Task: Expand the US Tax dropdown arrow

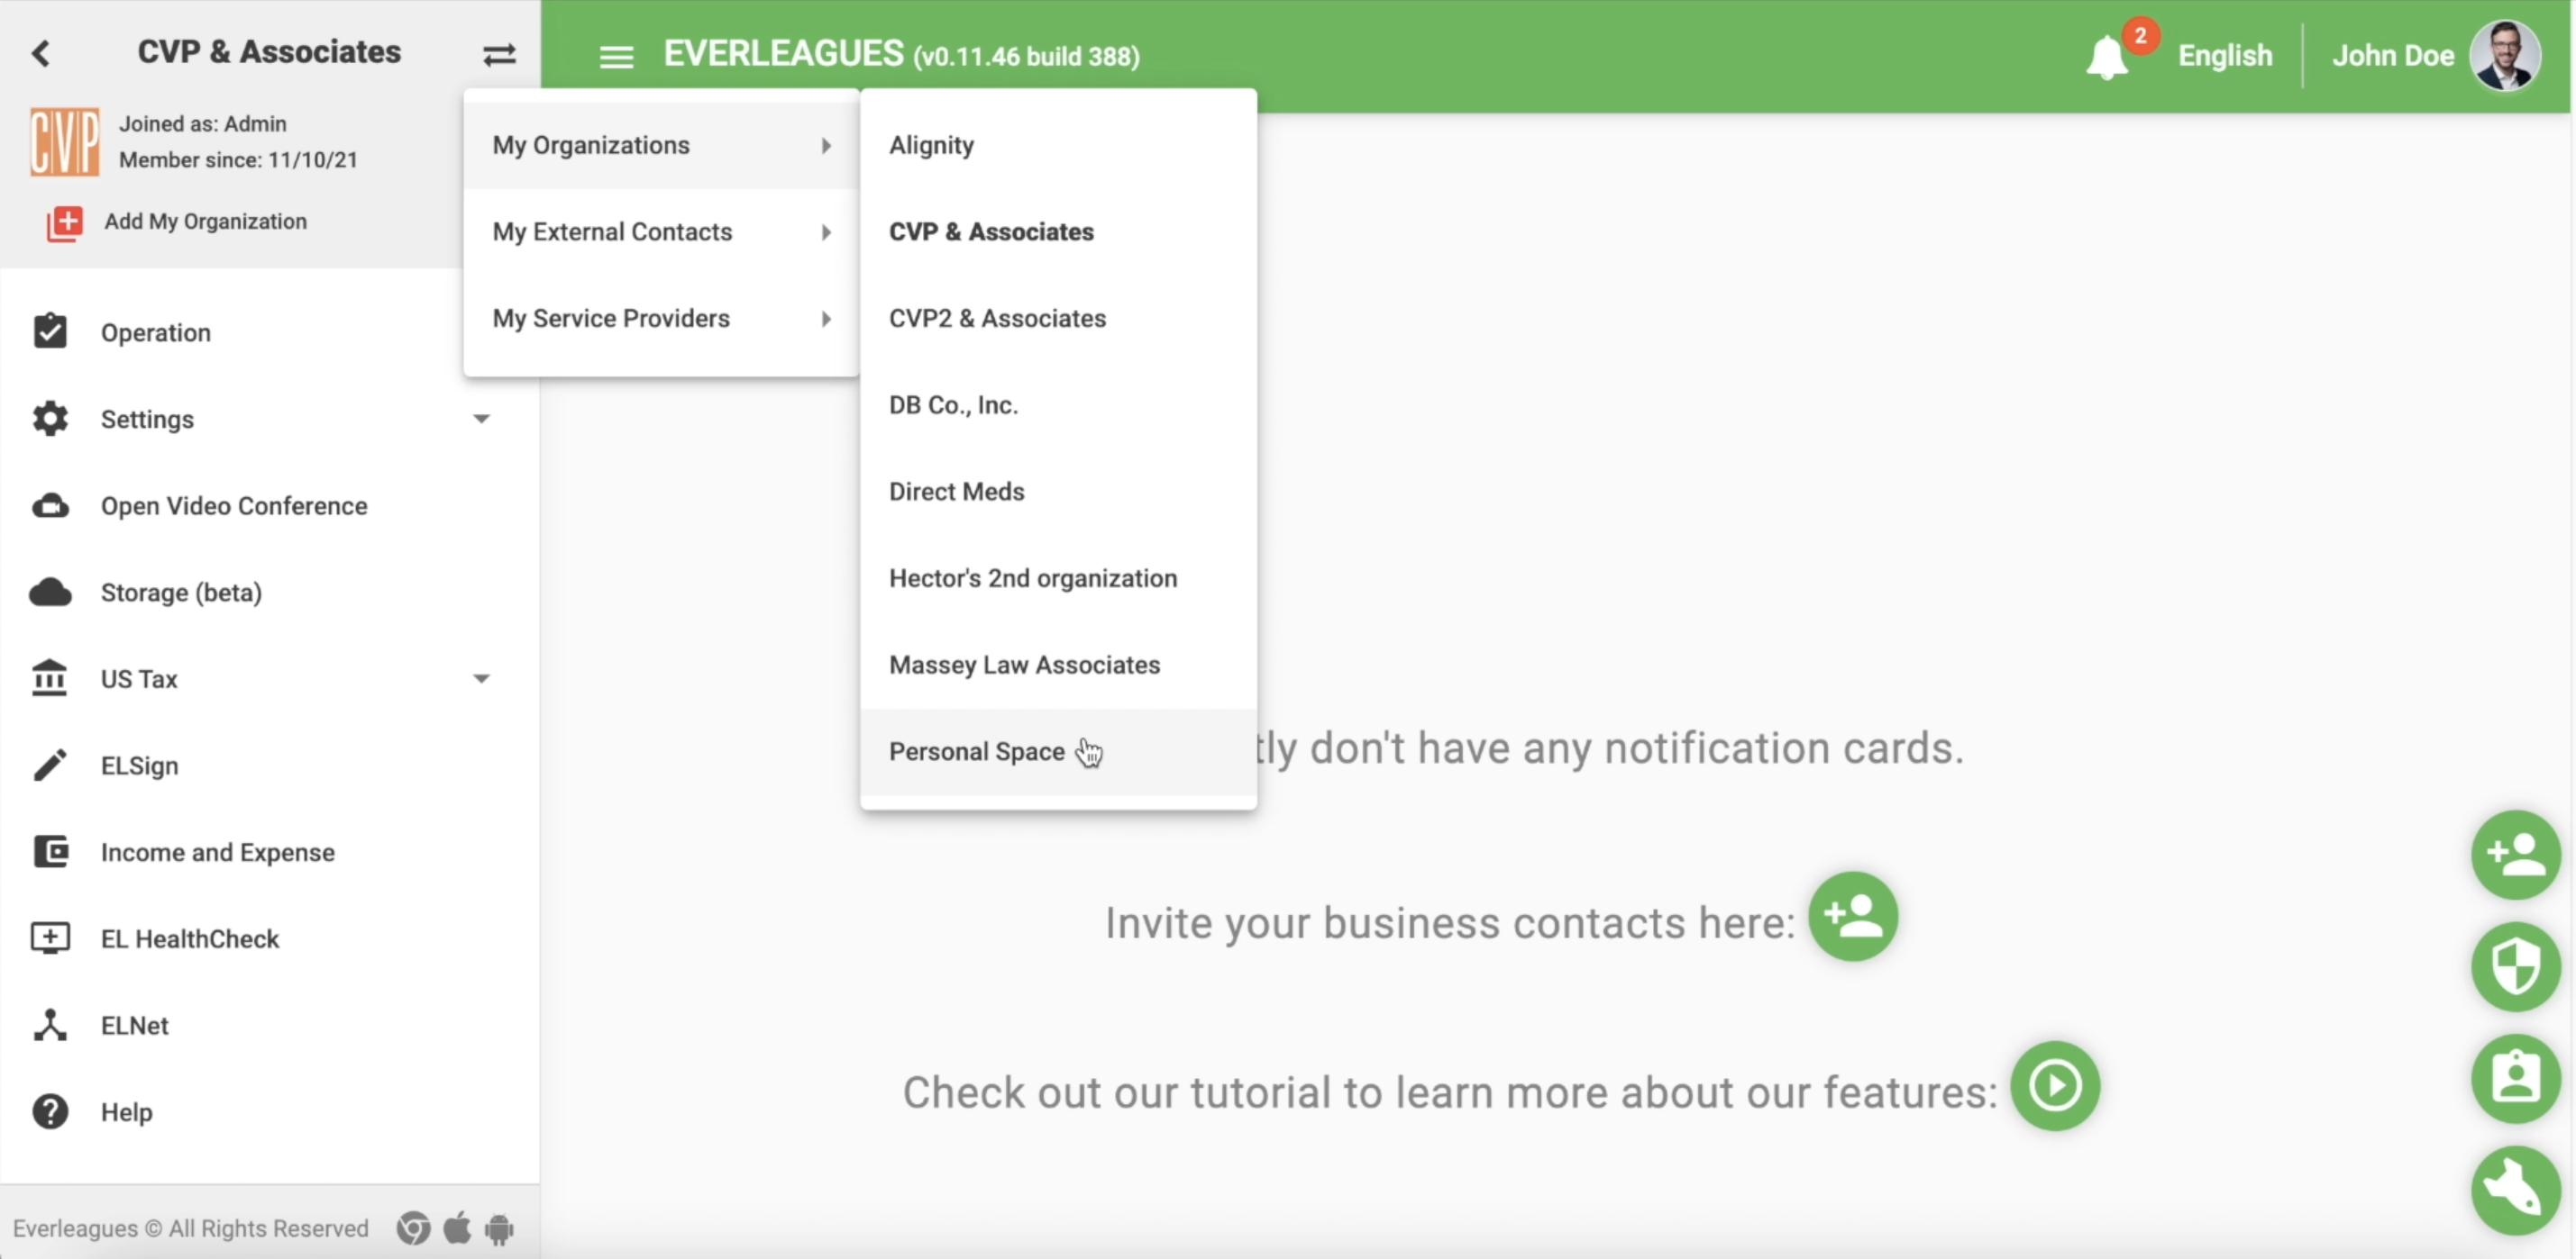Action: point(481,678)
